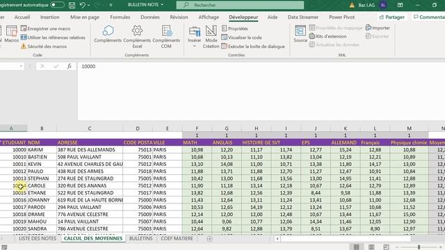Click Exécuter la boîte de dialogue
Screen dimensions: 445x250
click(253, 47)
